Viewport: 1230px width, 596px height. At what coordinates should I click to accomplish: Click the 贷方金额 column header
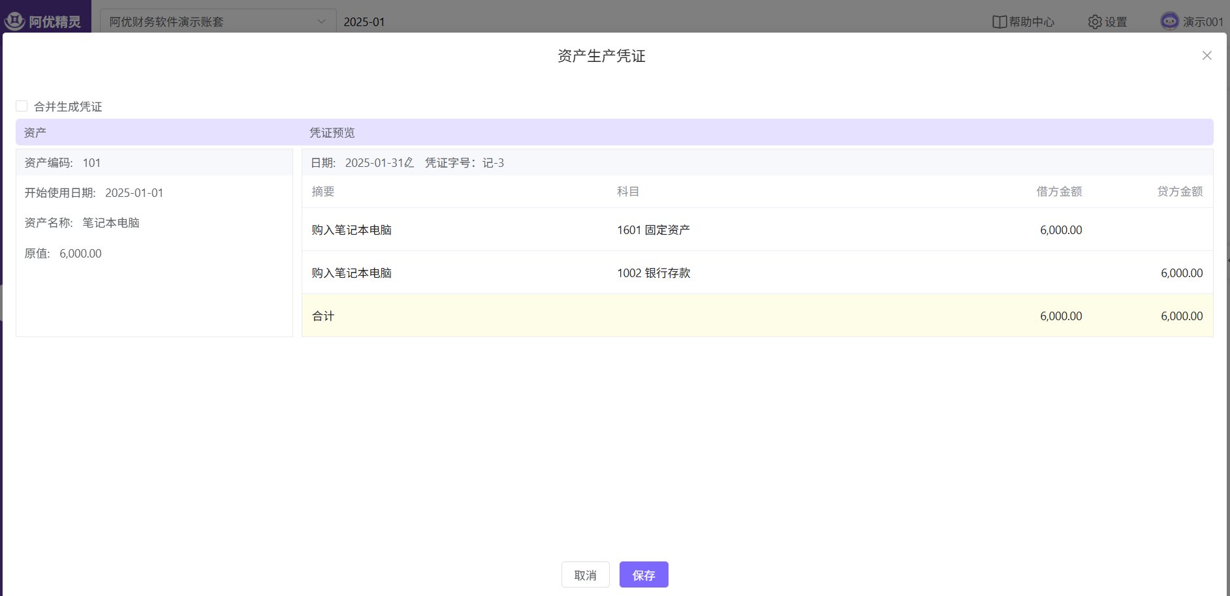tap(1180, 191)
